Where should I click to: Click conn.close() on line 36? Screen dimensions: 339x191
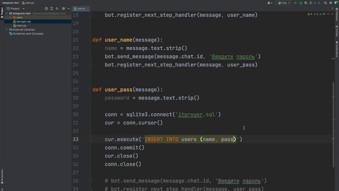pos(123,164)
